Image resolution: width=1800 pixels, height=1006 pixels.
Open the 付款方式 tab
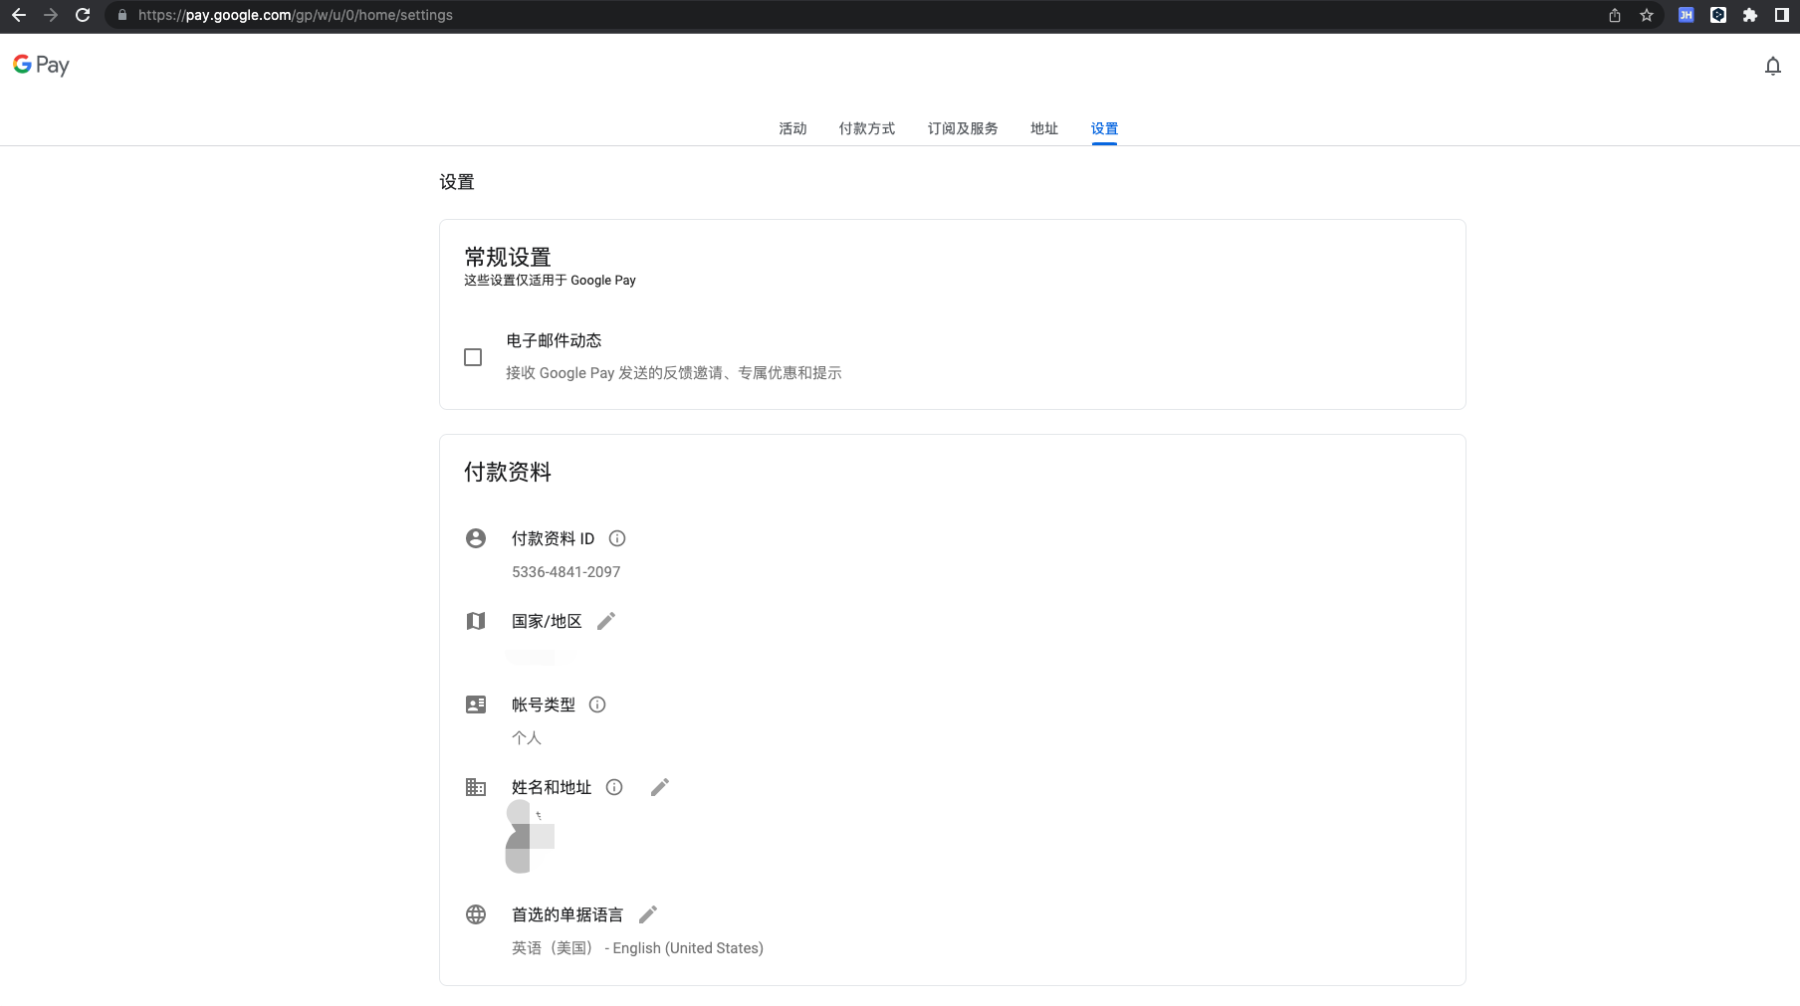866,128
